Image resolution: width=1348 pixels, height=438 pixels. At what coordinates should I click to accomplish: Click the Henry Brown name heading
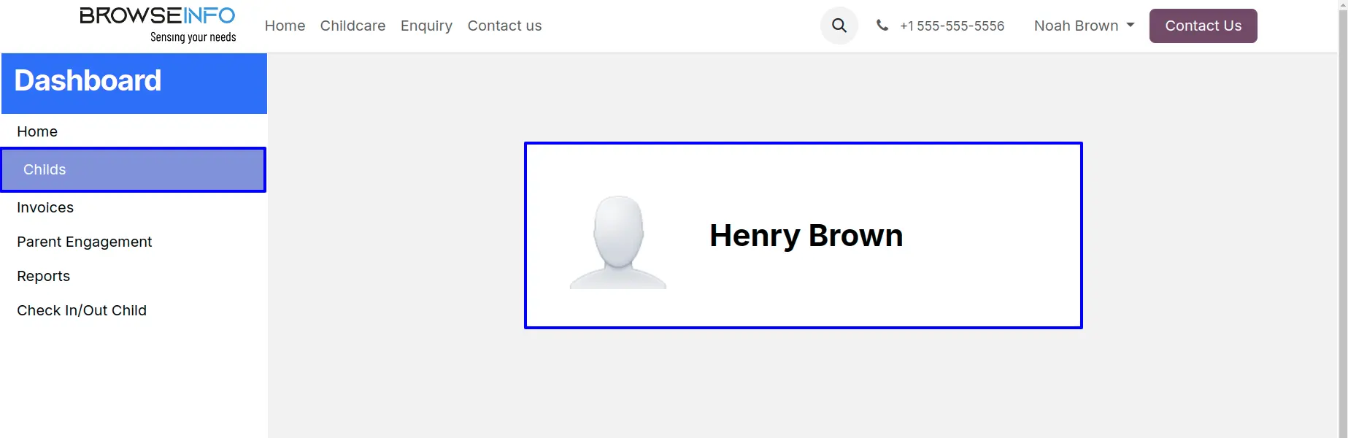tap(806, 235)
